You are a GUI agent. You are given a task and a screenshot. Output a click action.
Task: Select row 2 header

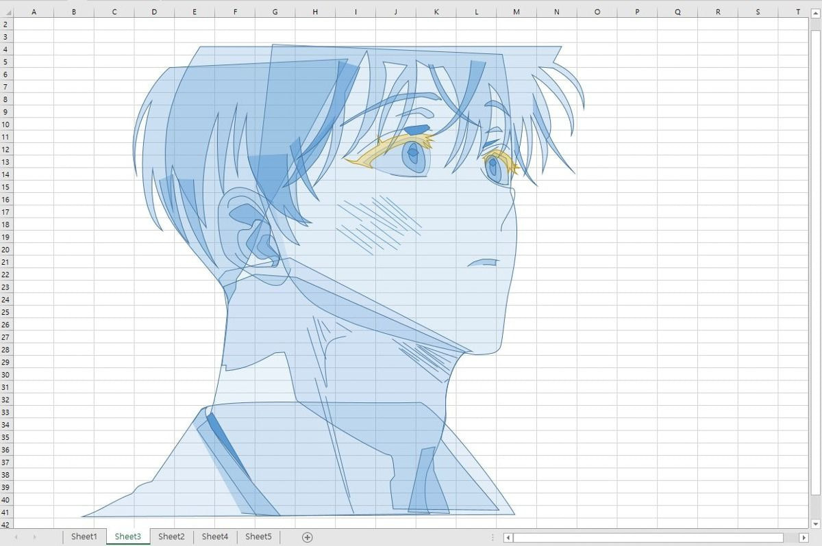click(x=6, y=24)
